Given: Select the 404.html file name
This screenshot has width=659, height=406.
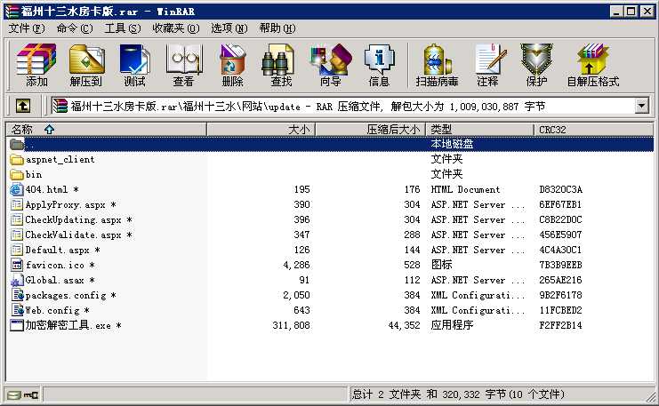Looking at the screenshot, I should tap(46, 190).
